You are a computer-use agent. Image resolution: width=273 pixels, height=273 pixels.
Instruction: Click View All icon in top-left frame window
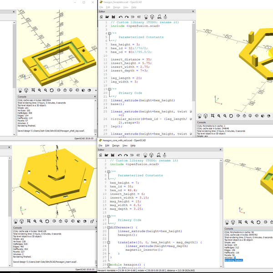tap(33, 90)
